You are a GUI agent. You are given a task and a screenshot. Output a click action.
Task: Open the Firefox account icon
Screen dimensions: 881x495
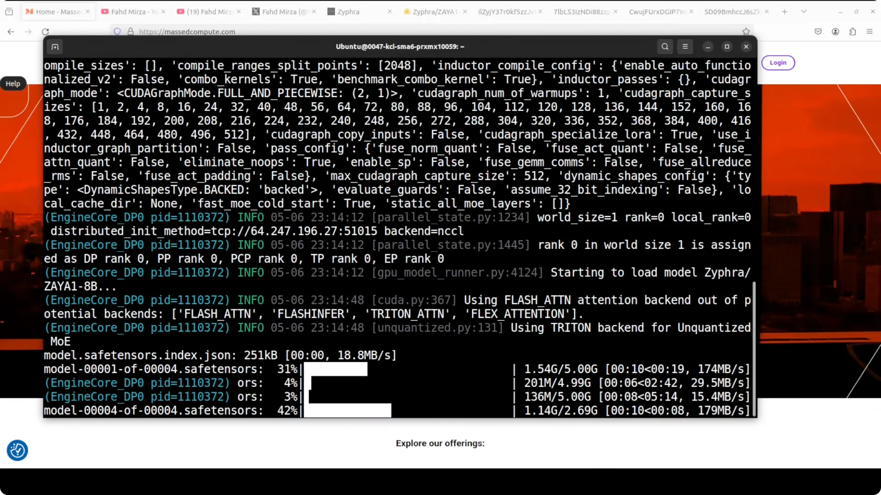(x=836, y=32)
